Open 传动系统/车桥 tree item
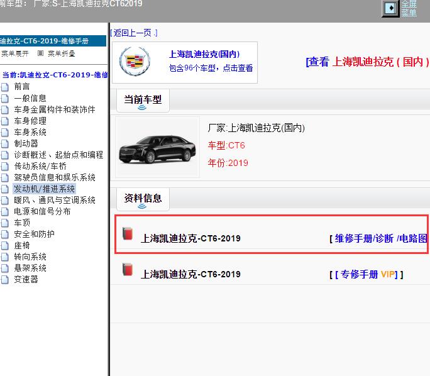Screen dimensions: 430x376 [40, 166]
